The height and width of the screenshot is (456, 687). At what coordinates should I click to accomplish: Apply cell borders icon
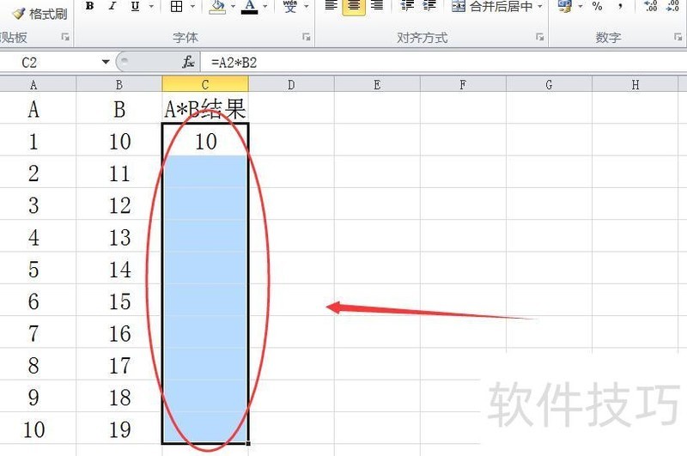click(177, 6)
